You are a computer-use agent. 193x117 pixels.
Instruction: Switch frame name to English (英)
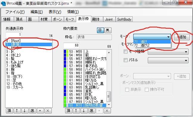(x=108, y=30)
